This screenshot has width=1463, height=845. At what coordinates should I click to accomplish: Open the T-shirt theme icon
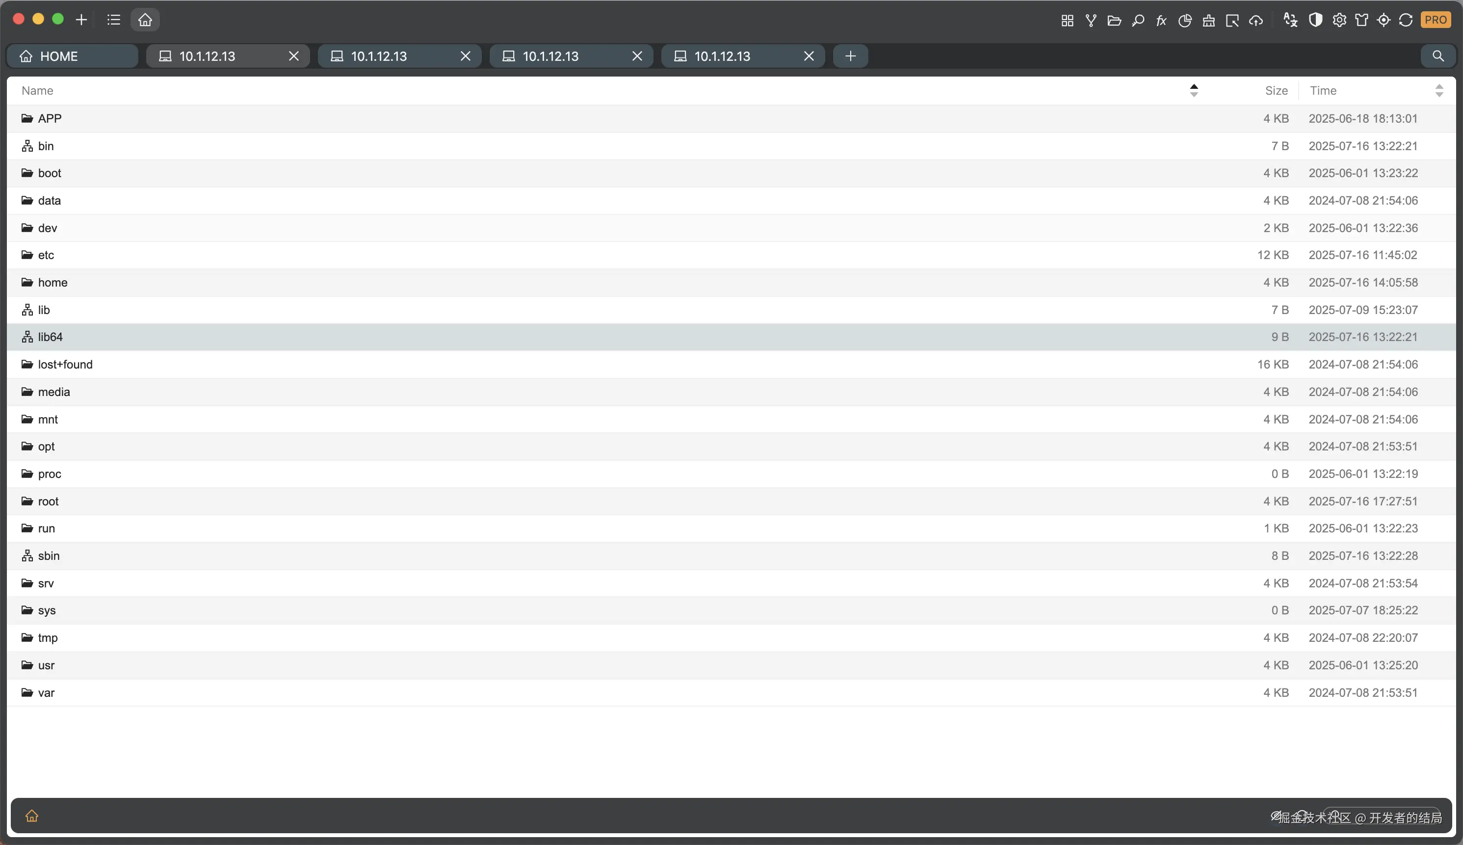coord(1361,20)
